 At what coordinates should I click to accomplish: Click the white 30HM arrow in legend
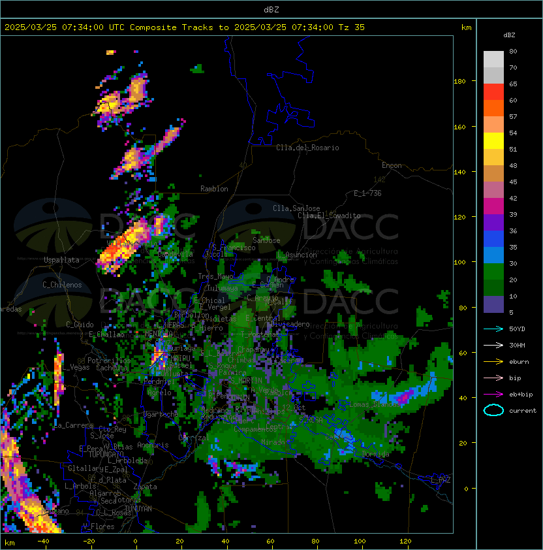tap(493, 345)
